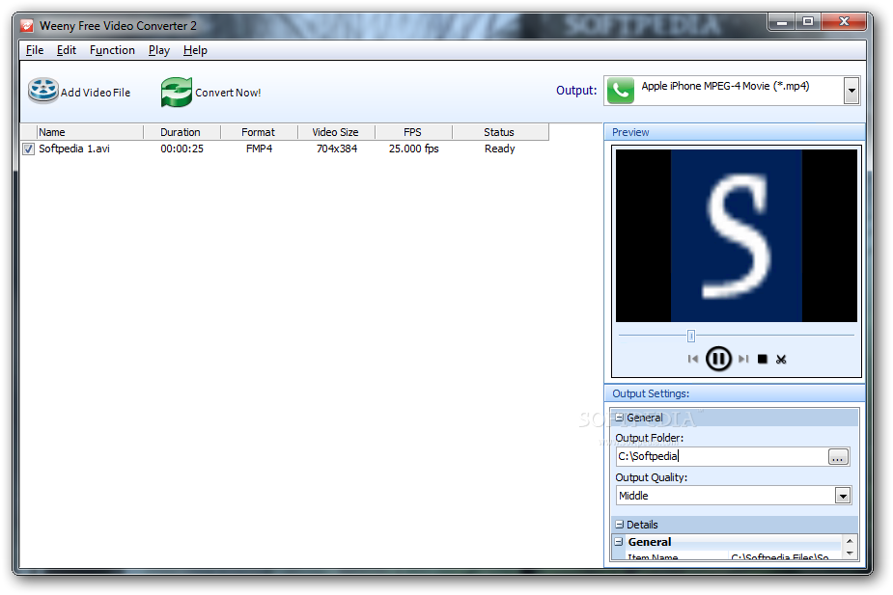Viewport: 893px width, 595px height.
Task: Click the Weeny app icon in title bar
Action: [x=27, y=26]
